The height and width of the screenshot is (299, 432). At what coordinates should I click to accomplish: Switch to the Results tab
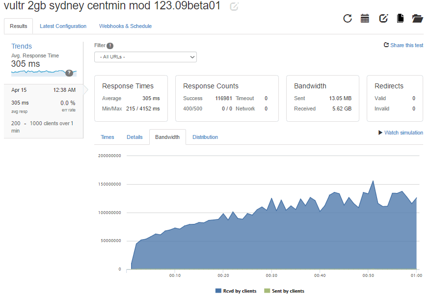click(19, 26)
